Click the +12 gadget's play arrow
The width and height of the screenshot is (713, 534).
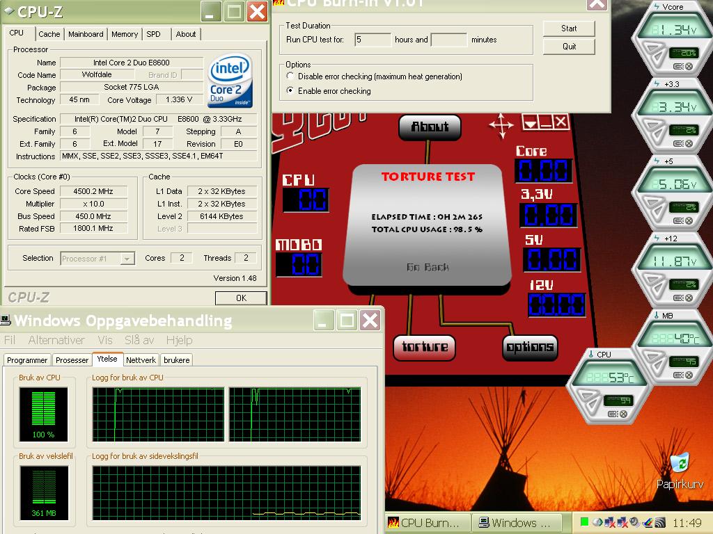point(655,285)
